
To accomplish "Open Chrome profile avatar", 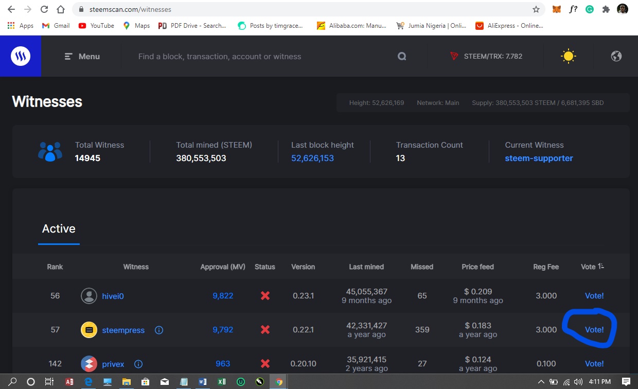I will click(x=623, y=9).
